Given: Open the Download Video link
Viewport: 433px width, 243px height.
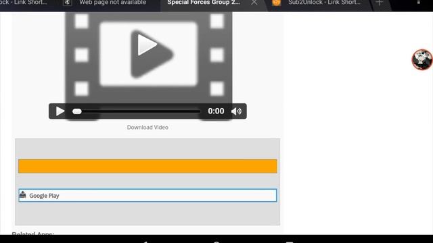Looking at the screenshot, I should (x=147, y=128).
